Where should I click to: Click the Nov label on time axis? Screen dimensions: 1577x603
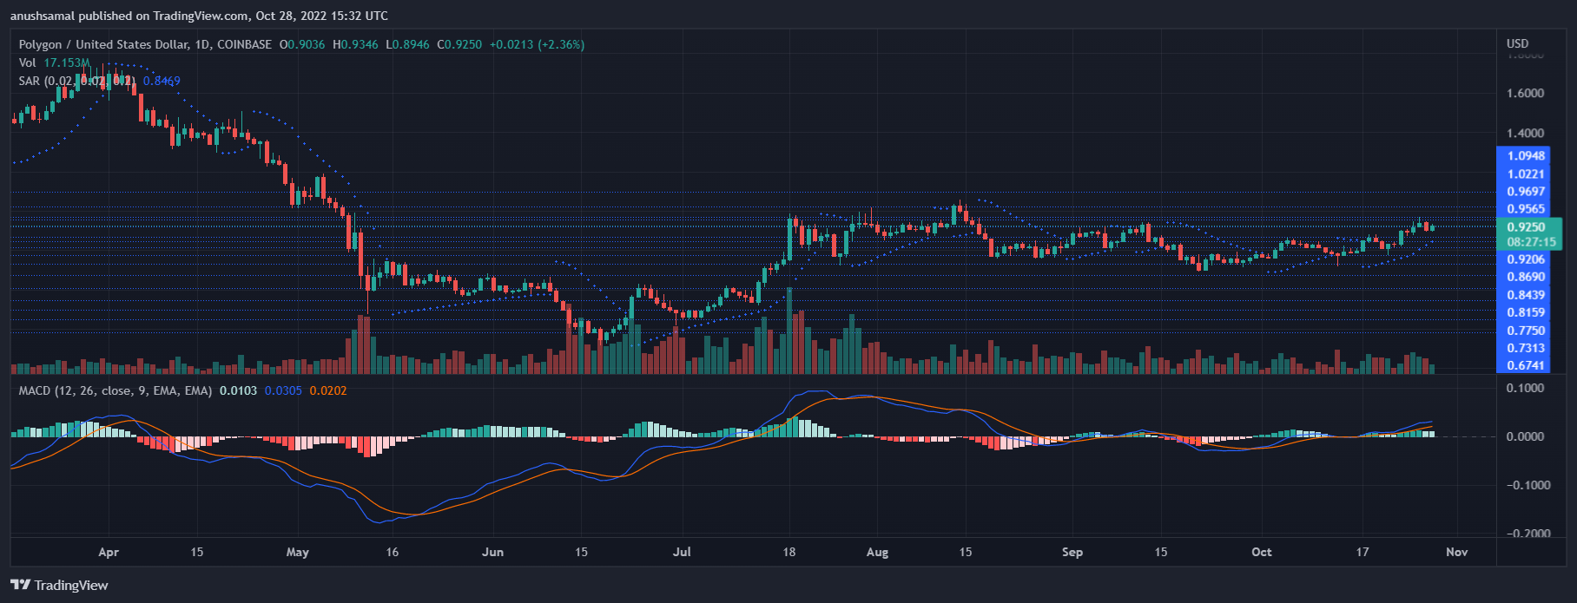1457,552
